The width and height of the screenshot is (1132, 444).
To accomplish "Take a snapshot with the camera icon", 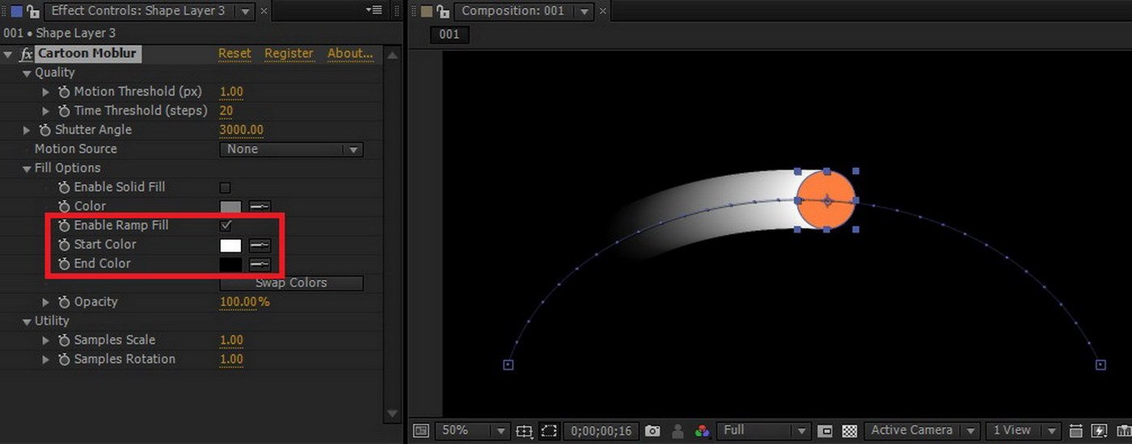I will (653, 431).
